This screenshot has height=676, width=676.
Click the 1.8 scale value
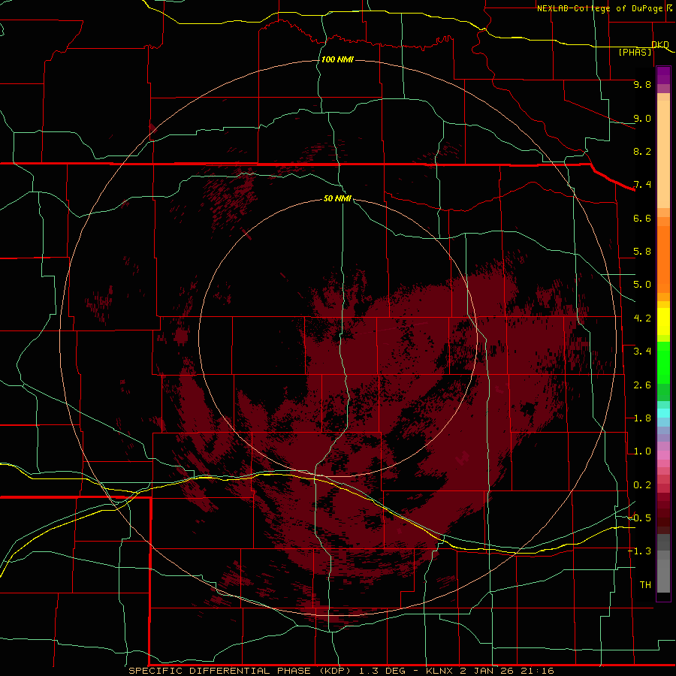point(642,418)
